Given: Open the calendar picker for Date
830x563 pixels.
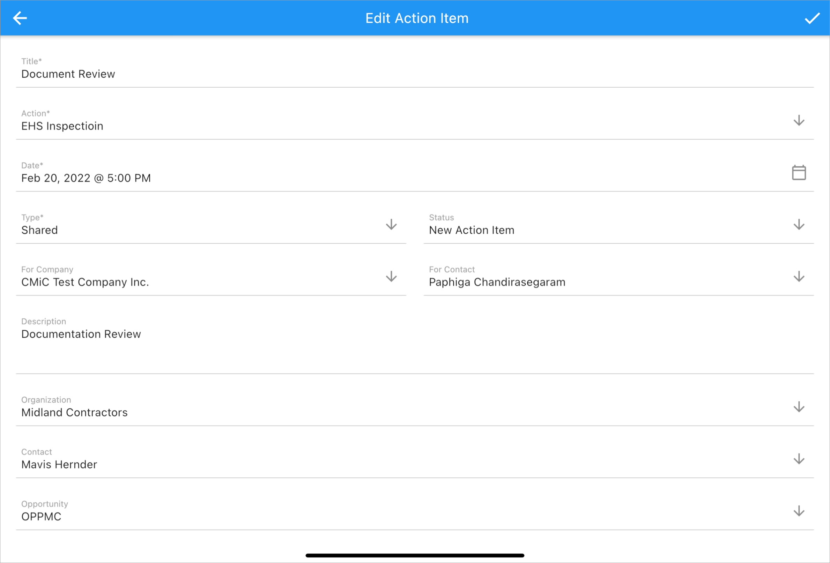Looking at the screenshot, I should click(799, 172).
